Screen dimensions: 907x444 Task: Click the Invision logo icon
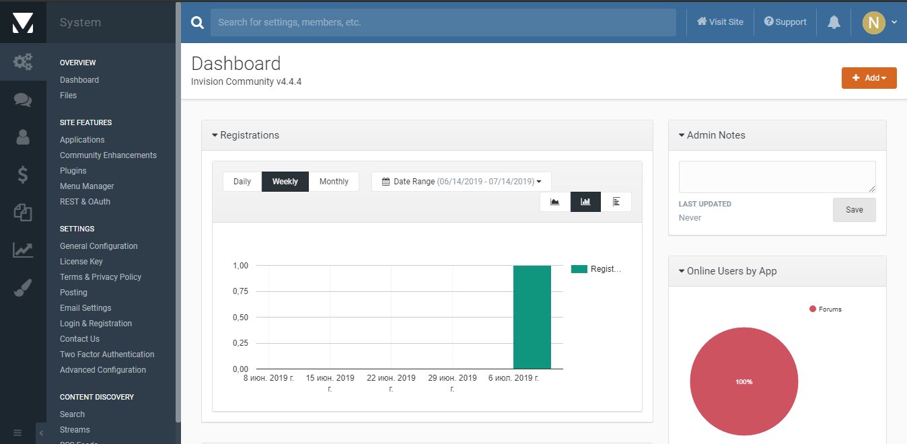pyautogui.click(x=23, y=22)
